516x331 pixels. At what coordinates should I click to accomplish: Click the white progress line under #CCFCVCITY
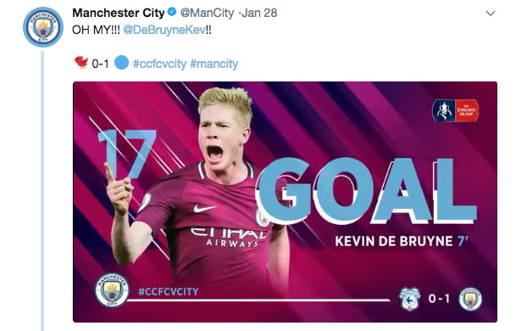[258, 300]
